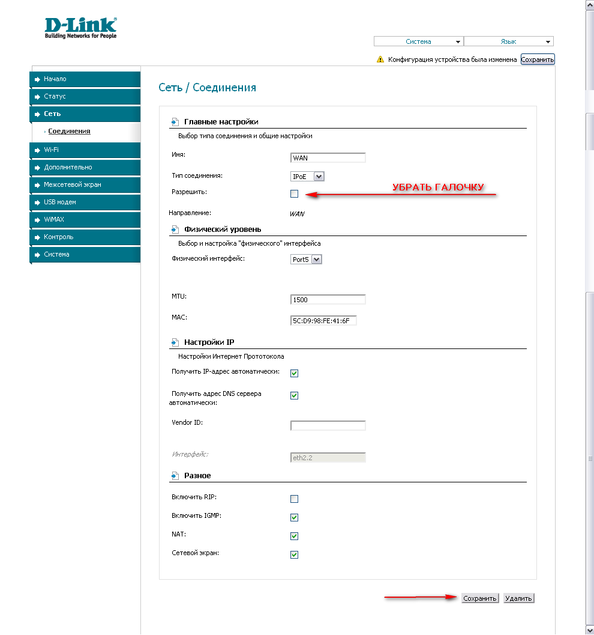The width and height of the screenshot is (594, 635).
Task: Click the MAC address input field
Action: [323, 321]
